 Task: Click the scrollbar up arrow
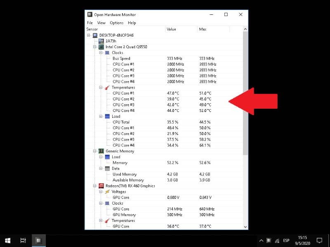pyautogui.click(x=245, y=29)
